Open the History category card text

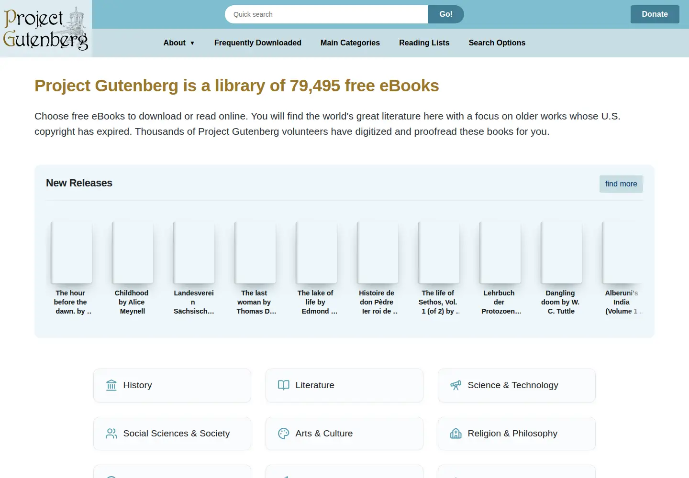pos(138,385)
